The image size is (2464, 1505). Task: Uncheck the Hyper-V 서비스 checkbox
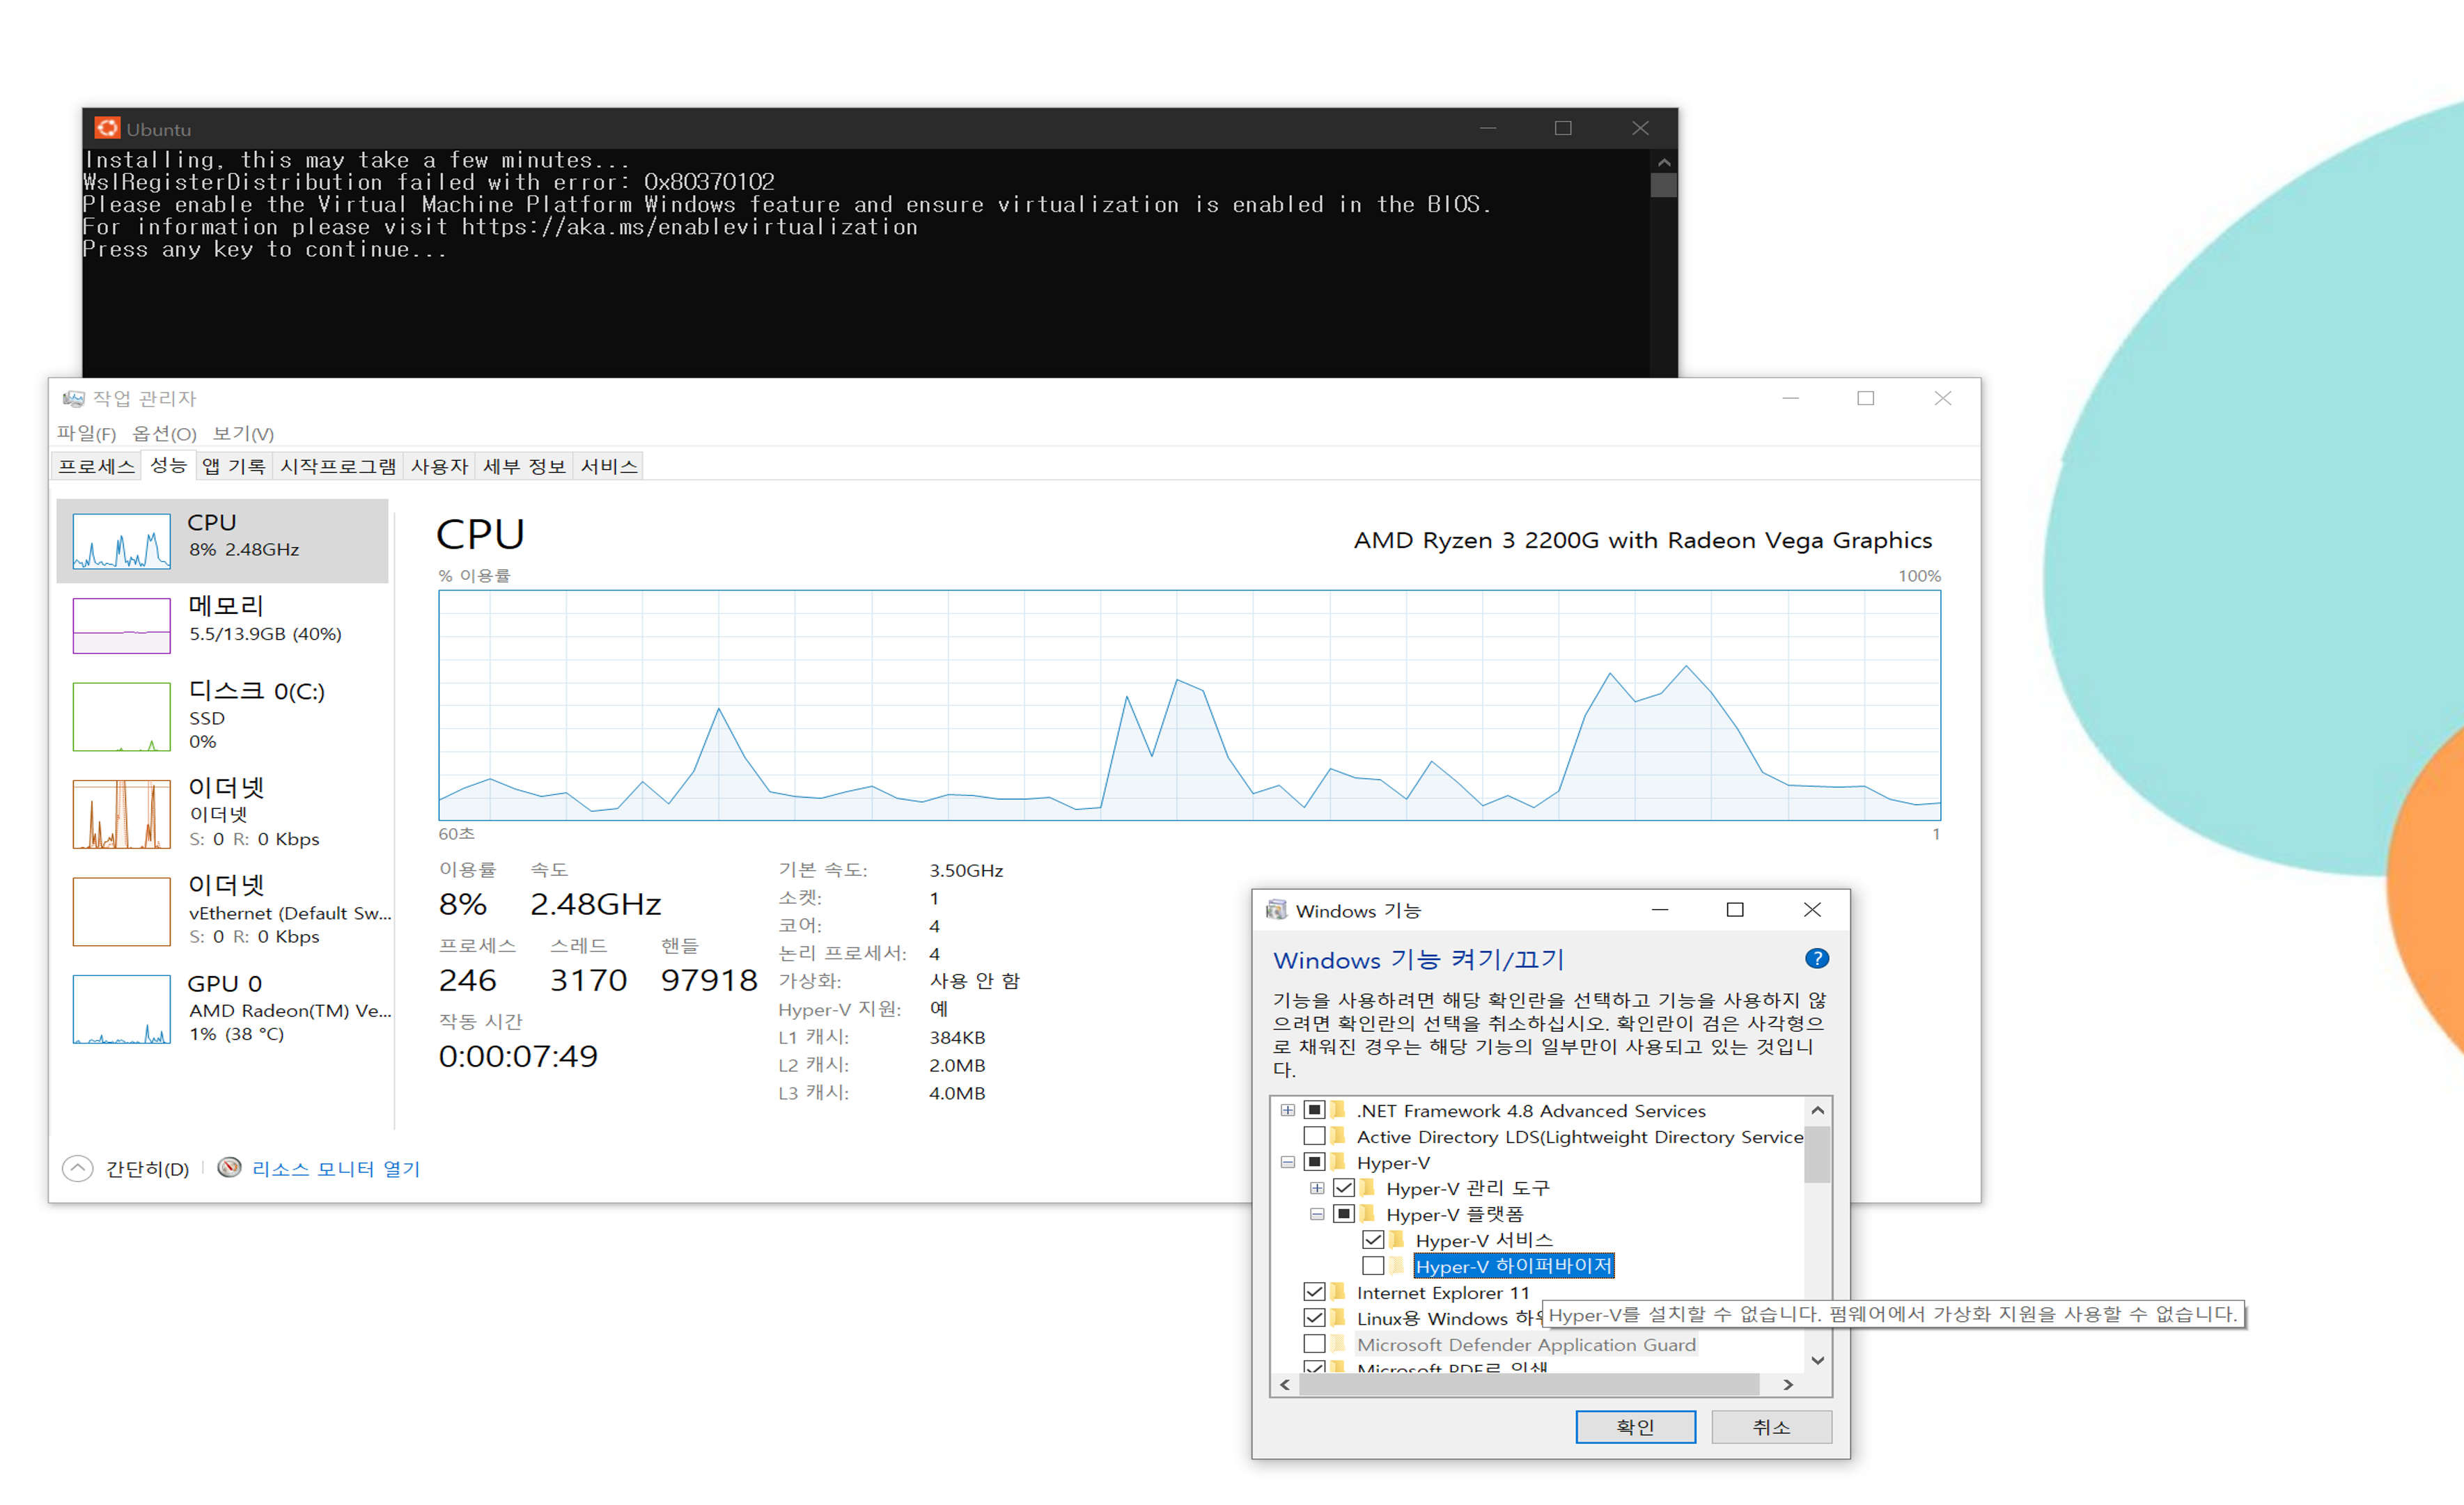click(x=1373, y=1239)
